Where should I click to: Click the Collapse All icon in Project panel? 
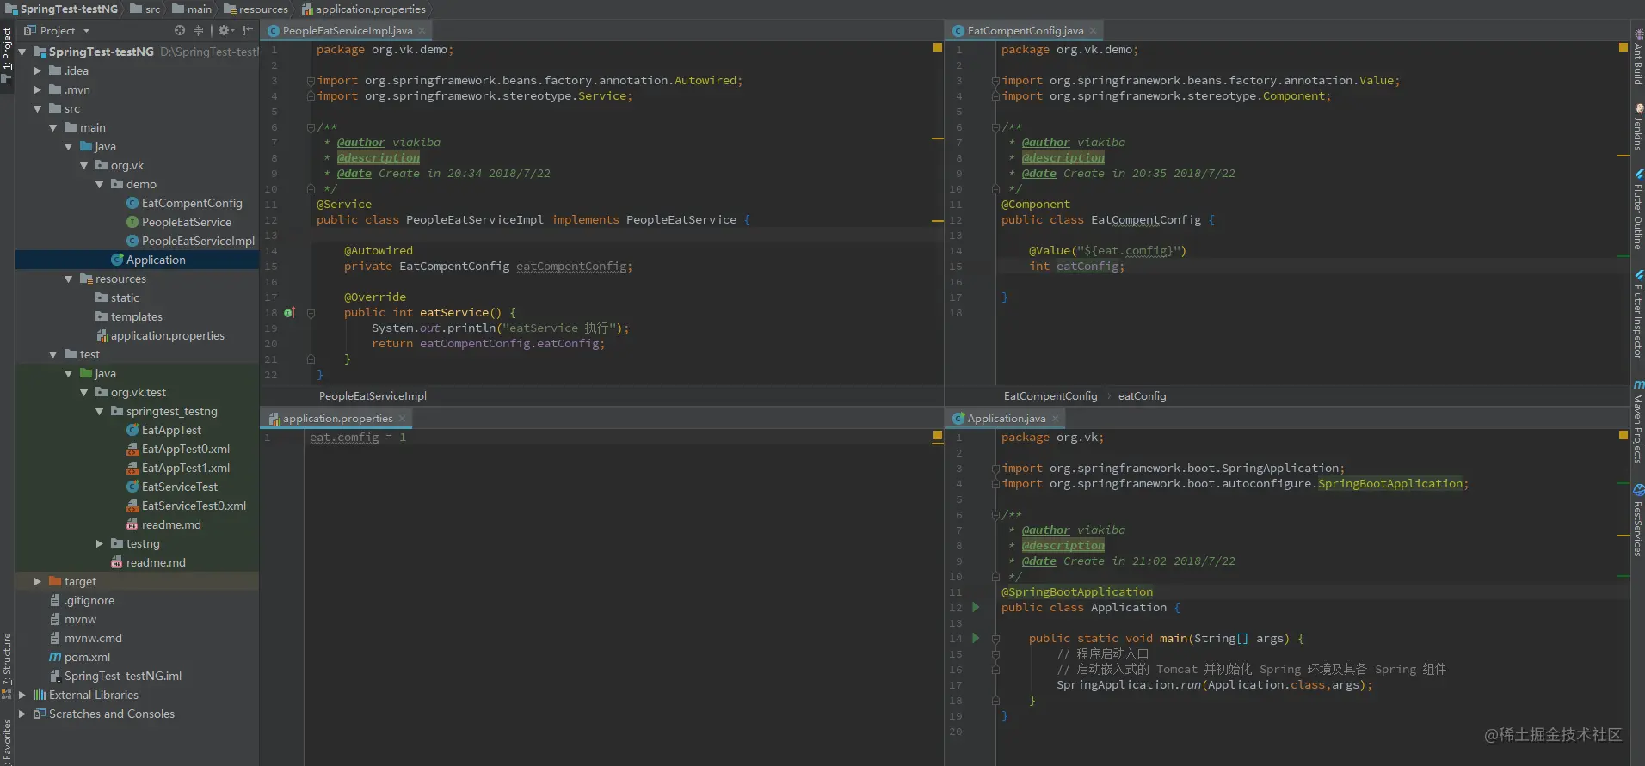coord(198,30)
